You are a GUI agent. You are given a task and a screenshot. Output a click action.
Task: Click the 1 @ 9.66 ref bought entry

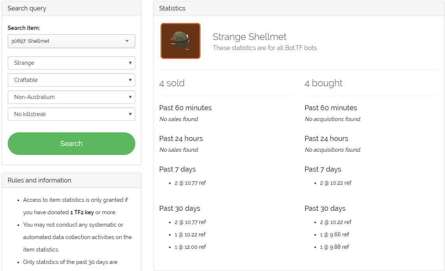coord(334,235)
